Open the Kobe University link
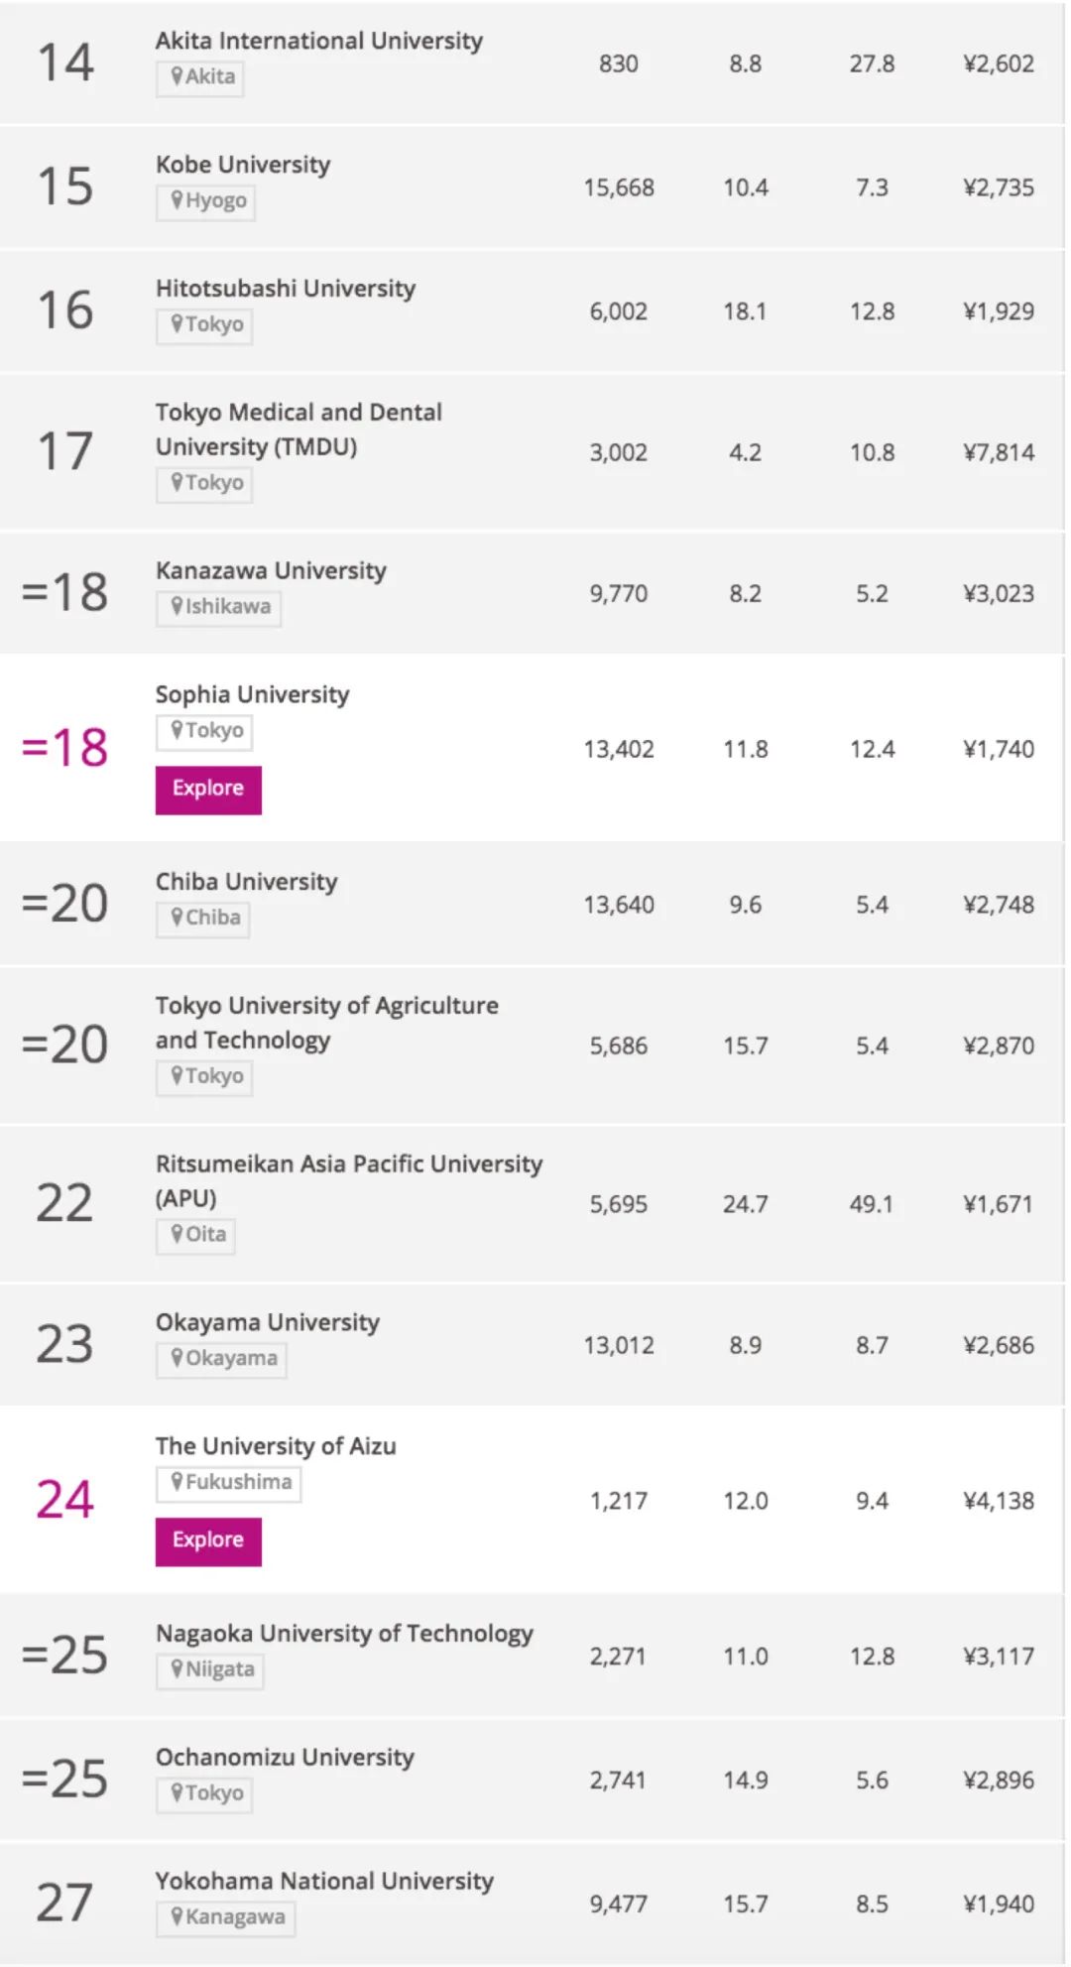 (x=243, y=165)
